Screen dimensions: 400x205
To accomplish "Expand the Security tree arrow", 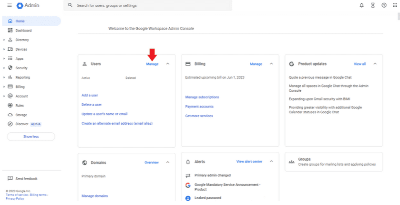I will point(4,68).
